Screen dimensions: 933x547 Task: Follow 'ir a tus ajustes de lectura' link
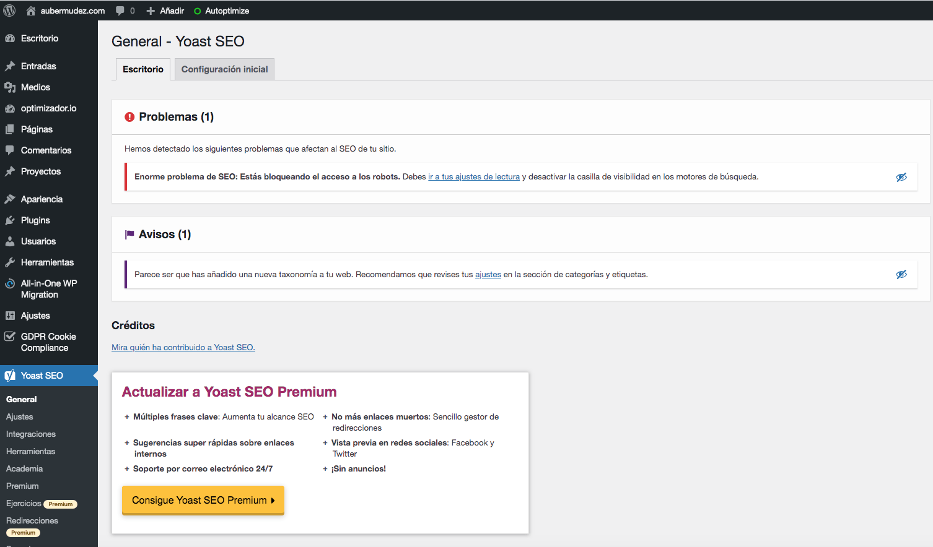(x=474, y=177)
